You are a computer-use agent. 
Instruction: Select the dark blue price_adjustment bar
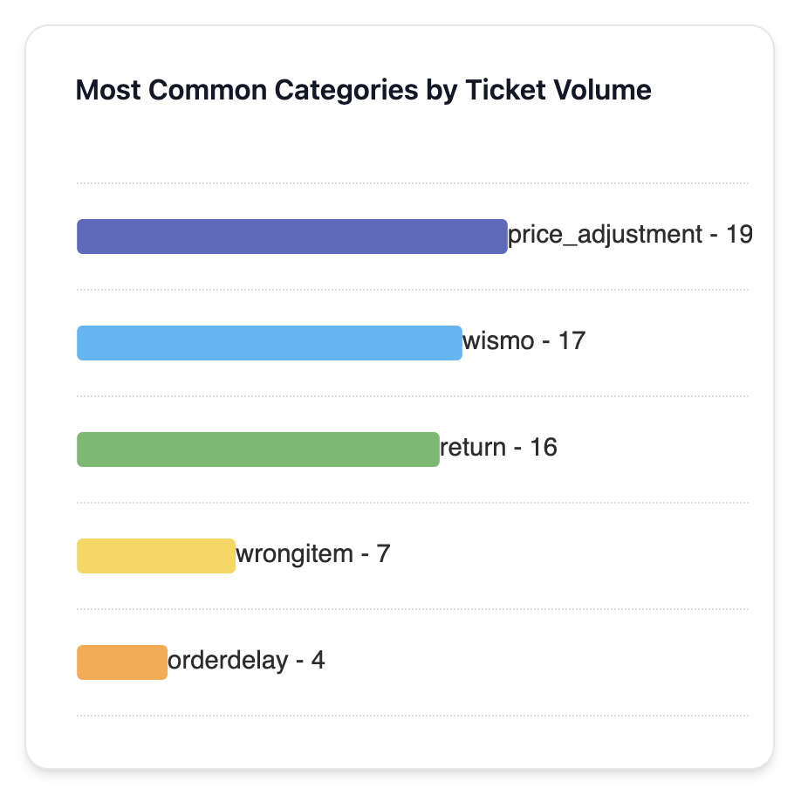291,237
